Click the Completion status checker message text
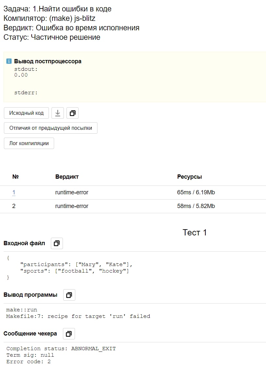Viewport: 266px width, 373px height. (x=61, y=349)
